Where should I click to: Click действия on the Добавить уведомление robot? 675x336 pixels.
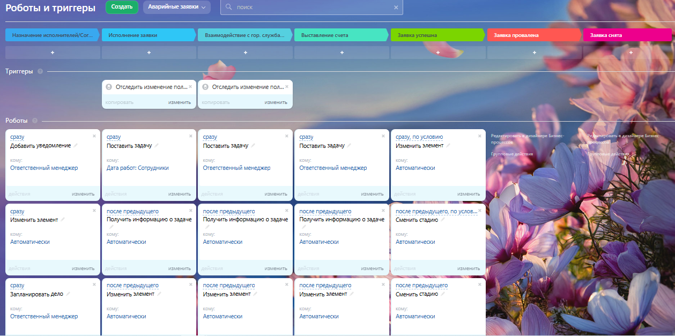tap(19, 194)
